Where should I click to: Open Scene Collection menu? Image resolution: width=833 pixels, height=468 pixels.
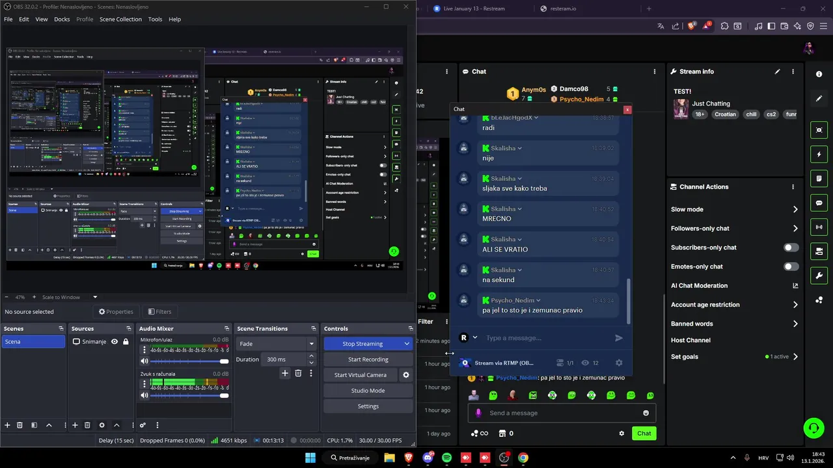pos(120,19)
